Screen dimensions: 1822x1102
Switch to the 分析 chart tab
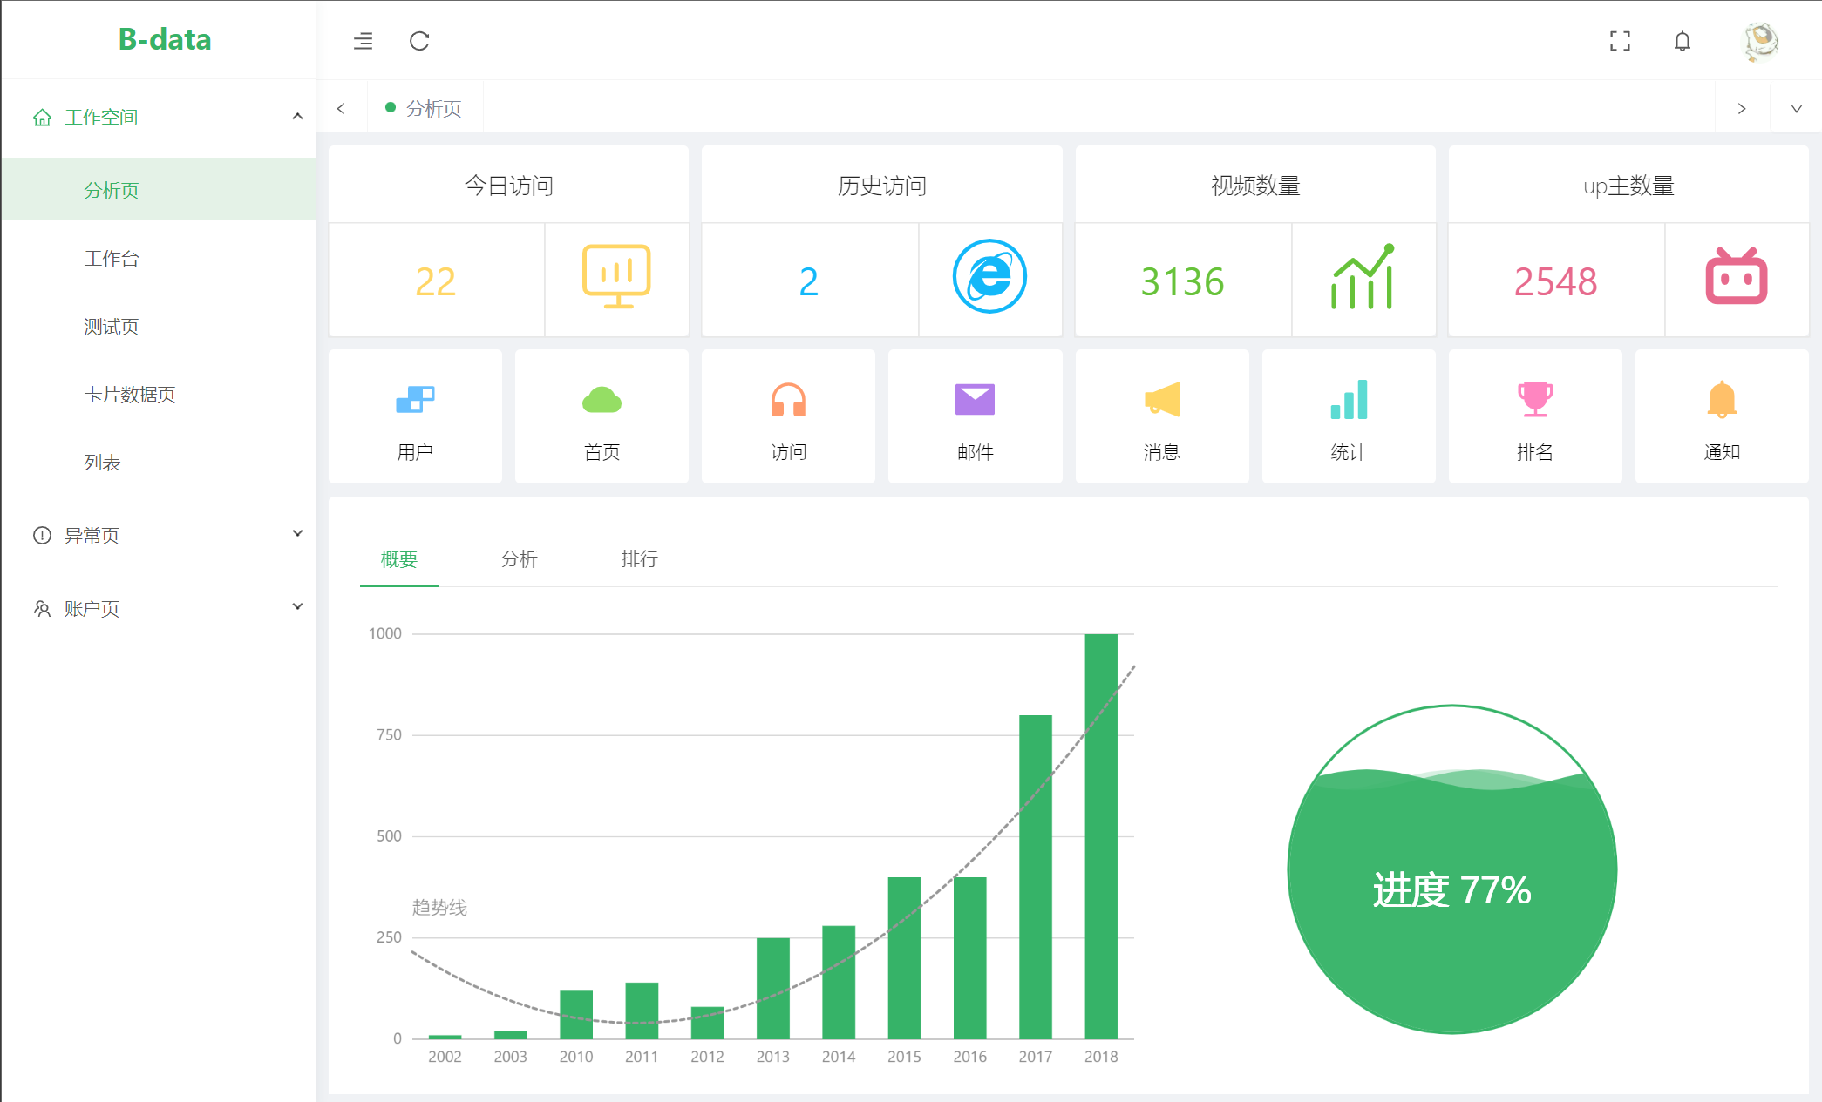[x=520, y=559]
